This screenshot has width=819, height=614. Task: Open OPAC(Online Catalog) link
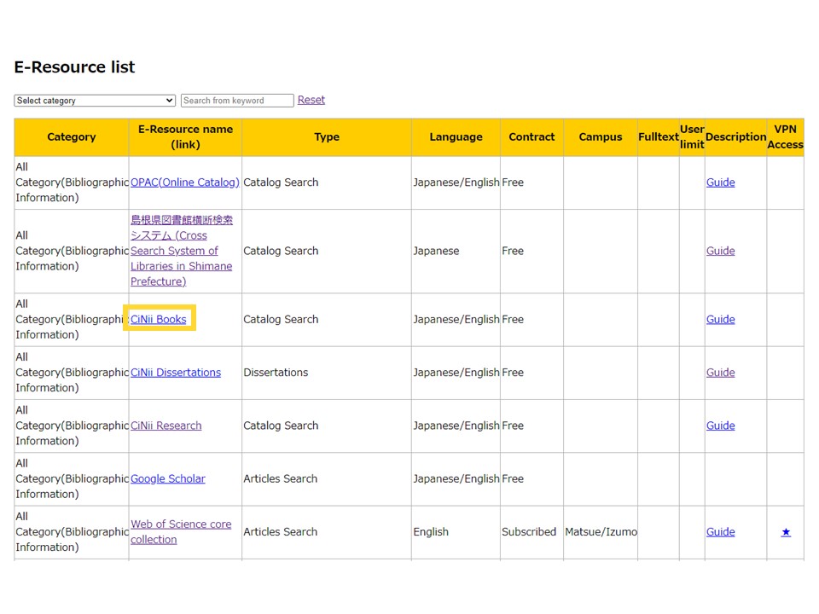point(185,182)
